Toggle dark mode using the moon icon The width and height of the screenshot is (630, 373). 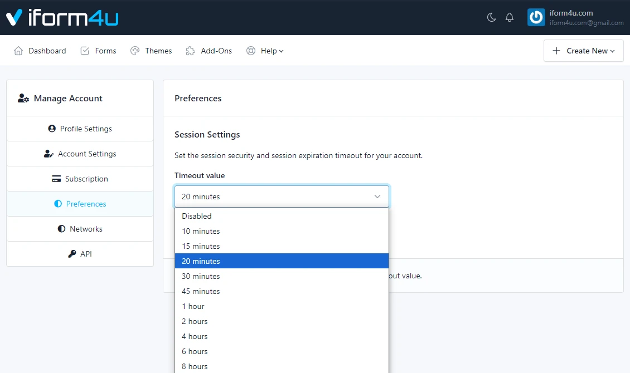coord(491,17)
